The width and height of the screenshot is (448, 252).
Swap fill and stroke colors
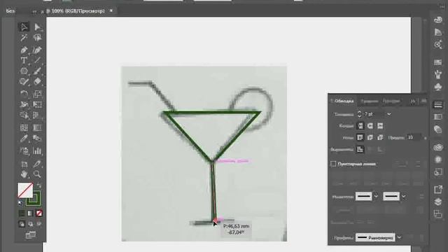pos(39,185)
